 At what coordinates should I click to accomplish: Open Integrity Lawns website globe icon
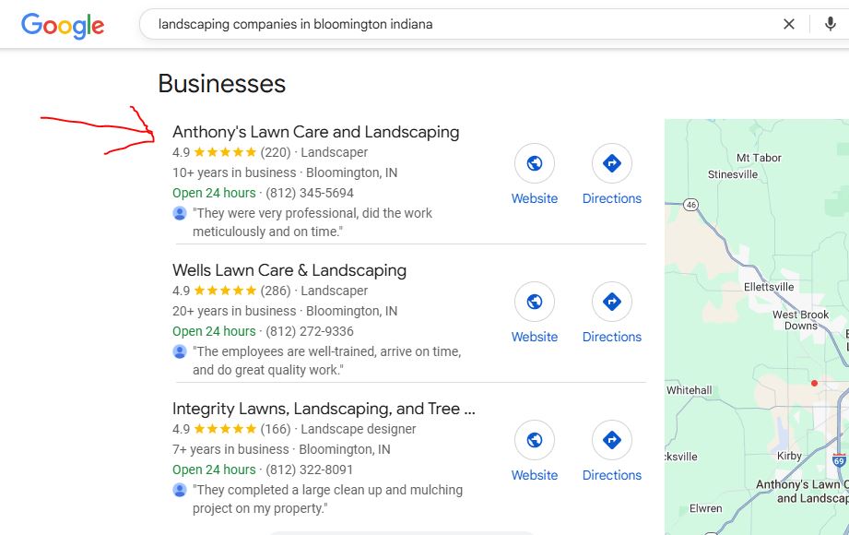point(535,441)
